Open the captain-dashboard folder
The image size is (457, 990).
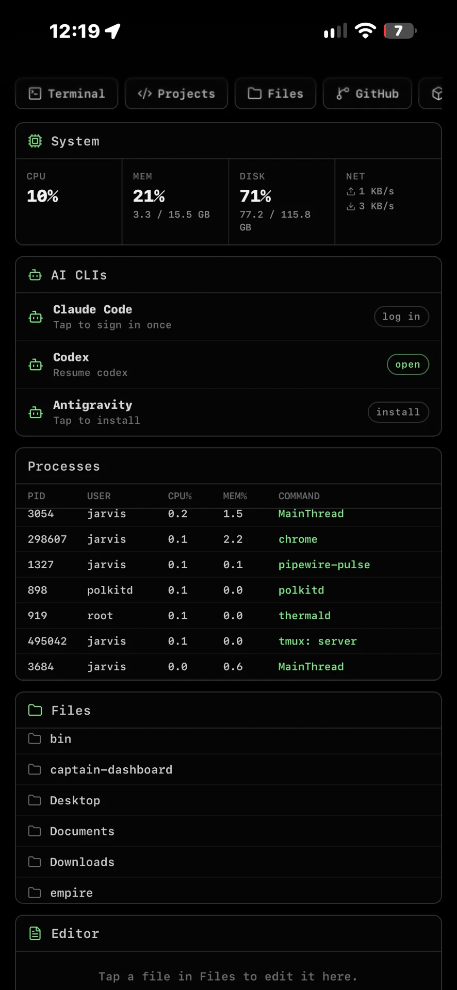click(x=228, y=769)
